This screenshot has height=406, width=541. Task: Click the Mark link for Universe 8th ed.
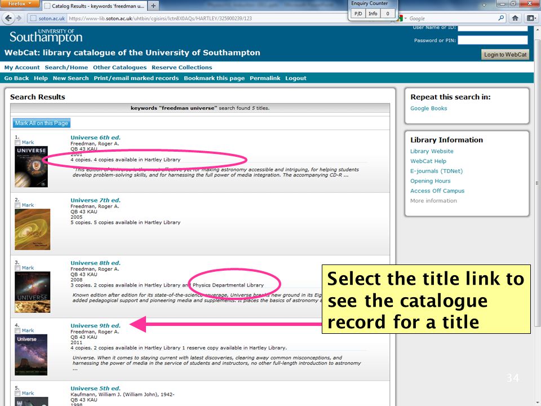pyautogui.click(x=28, y=268)
